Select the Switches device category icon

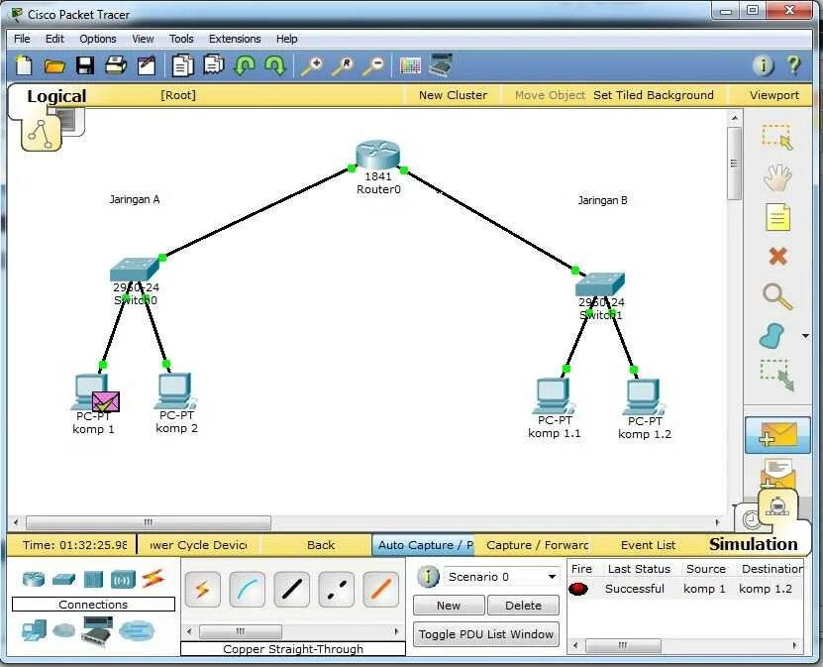click(x=63, y=580)
